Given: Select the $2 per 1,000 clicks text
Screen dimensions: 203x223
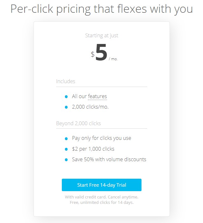Looking at the screenshot, I should click(x=93, y=149).
